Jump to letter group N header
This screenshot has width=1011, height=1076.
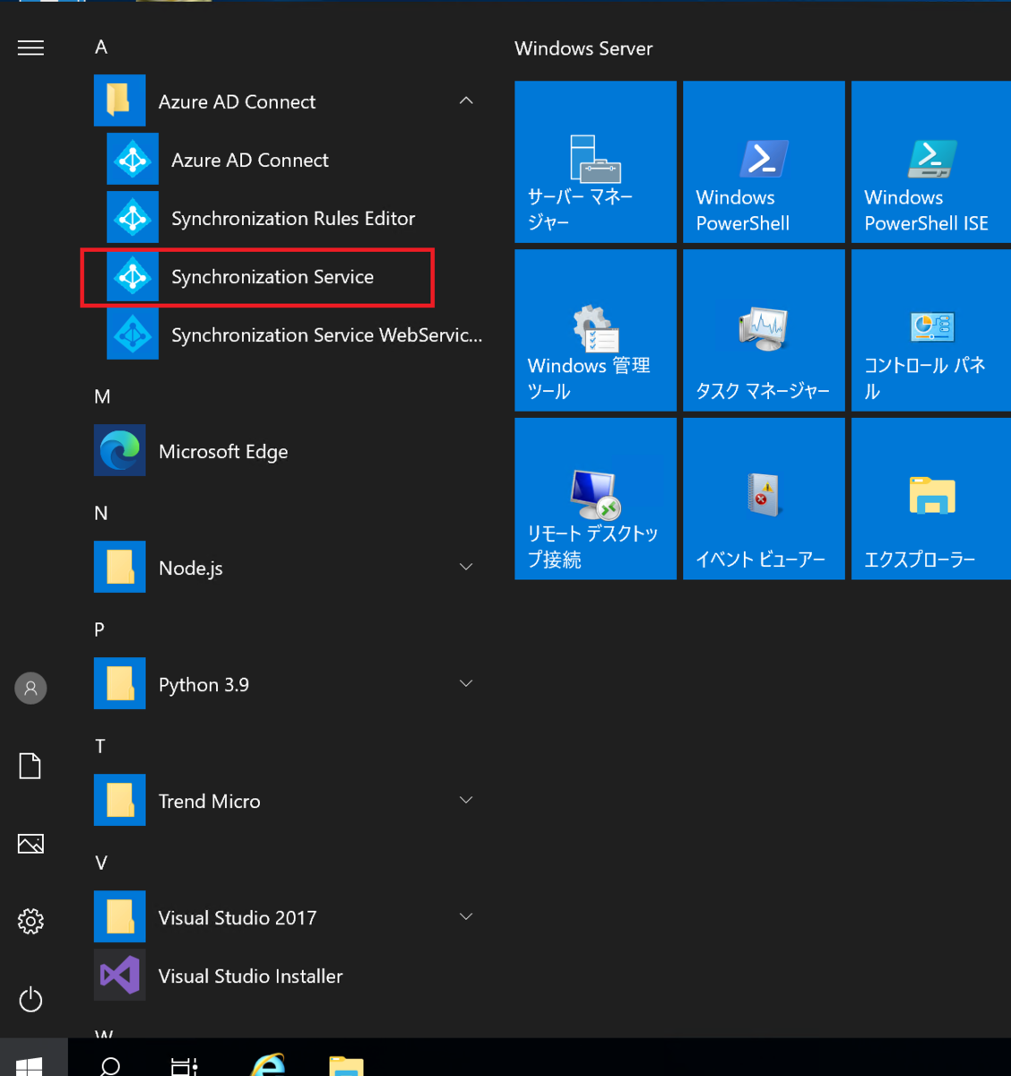(x=101, y=513)
